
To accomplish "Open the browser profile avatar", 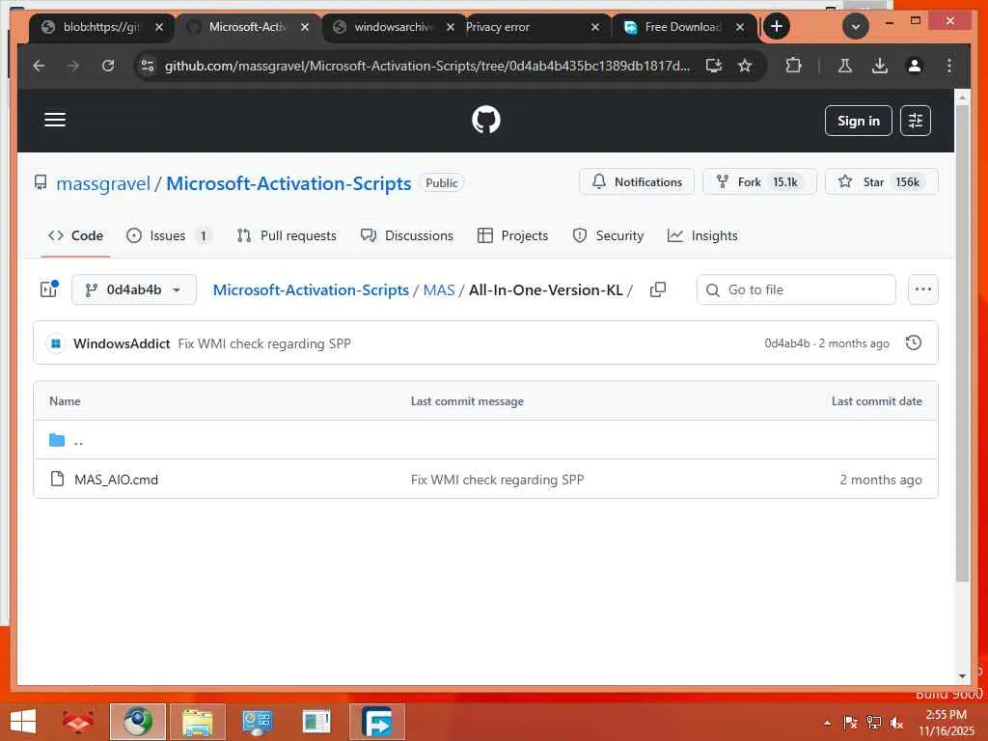I will tap(915, 66).
